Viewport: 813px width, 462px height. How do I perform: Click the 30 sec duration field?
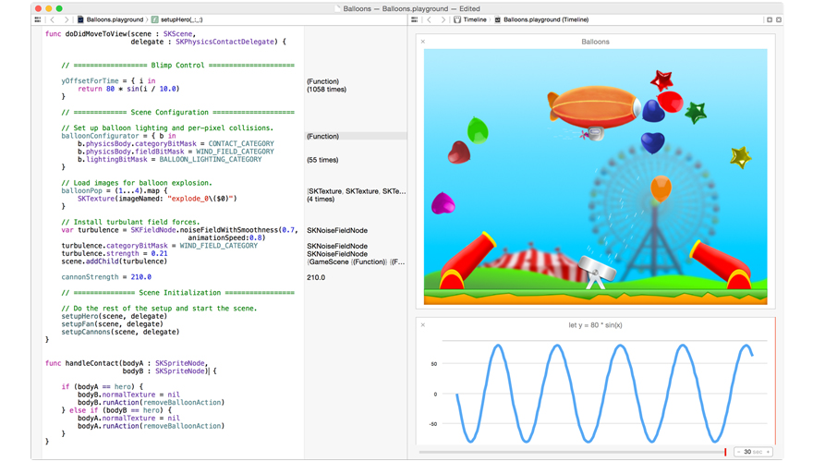coord(753,452)
